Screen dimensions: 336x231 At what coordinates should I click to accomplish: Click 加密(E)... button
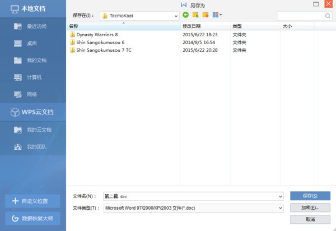(310, 208)
